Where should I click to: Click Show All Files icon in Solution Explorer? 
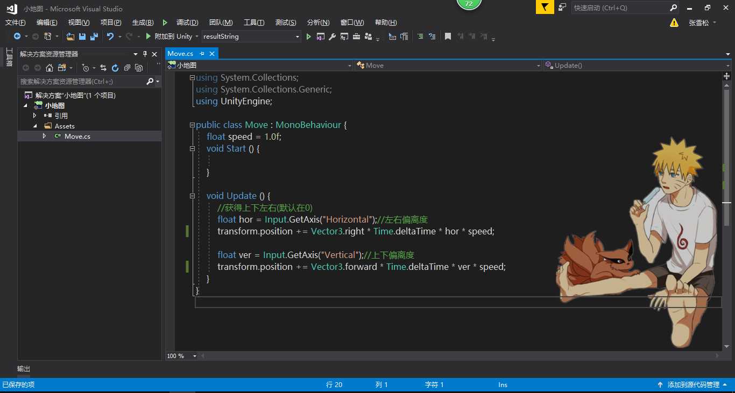click(139, 68)
